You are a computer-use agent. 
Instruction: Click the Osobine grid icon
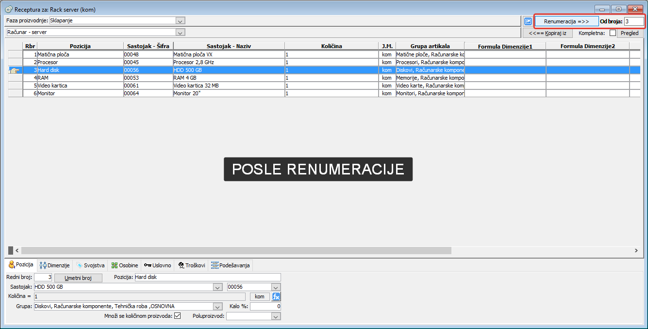115,265
